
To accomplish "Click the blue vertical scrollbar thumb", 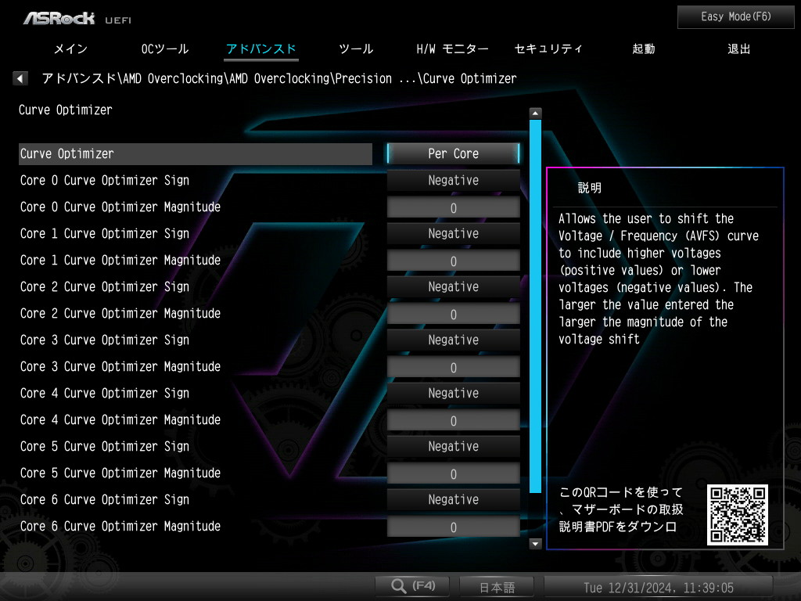I will tap(535, 306).
